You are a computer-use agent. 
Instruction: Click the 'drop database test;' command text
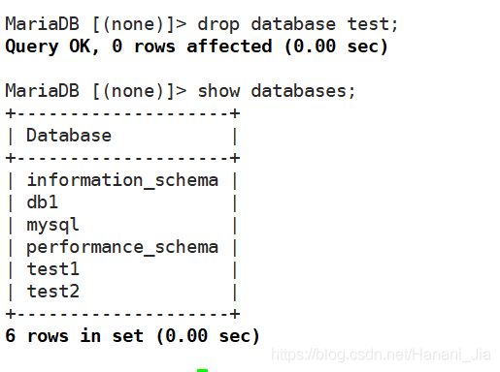point(297,25)
